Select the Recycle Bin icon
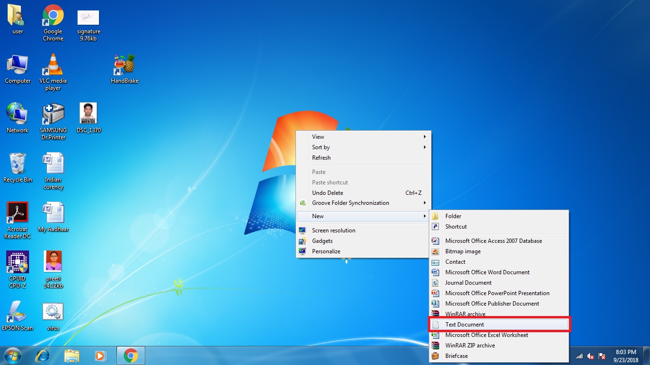Viewport: 650px width, 365px height. click(17, 168)
